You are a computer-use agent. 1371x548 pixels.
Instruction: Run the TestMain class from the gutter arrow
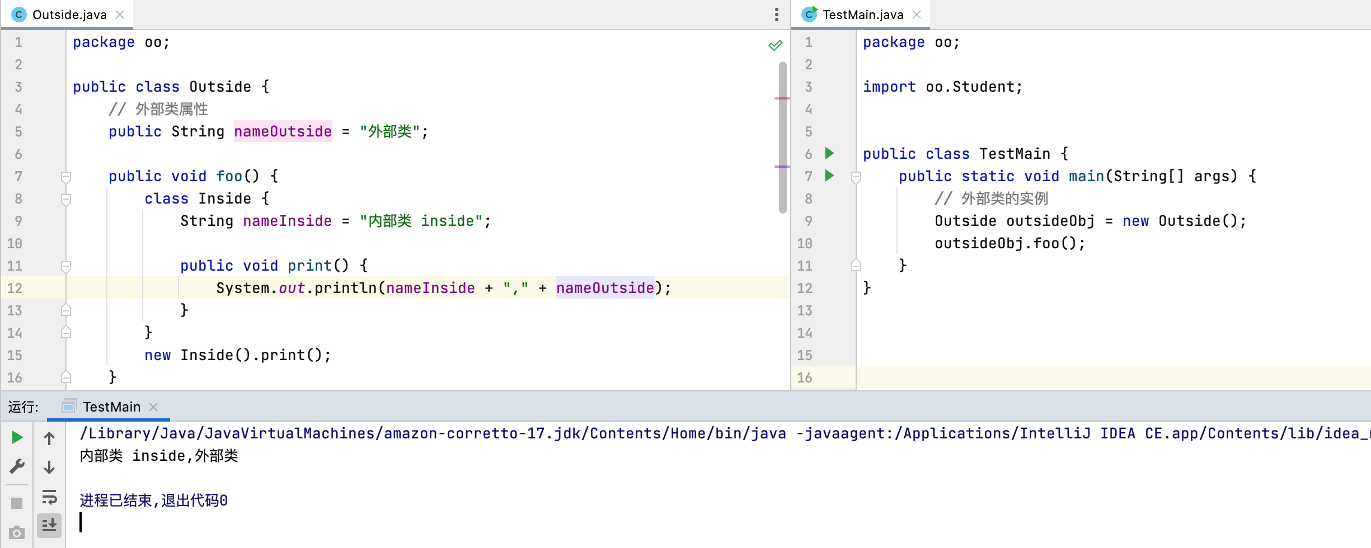(829, 153)
